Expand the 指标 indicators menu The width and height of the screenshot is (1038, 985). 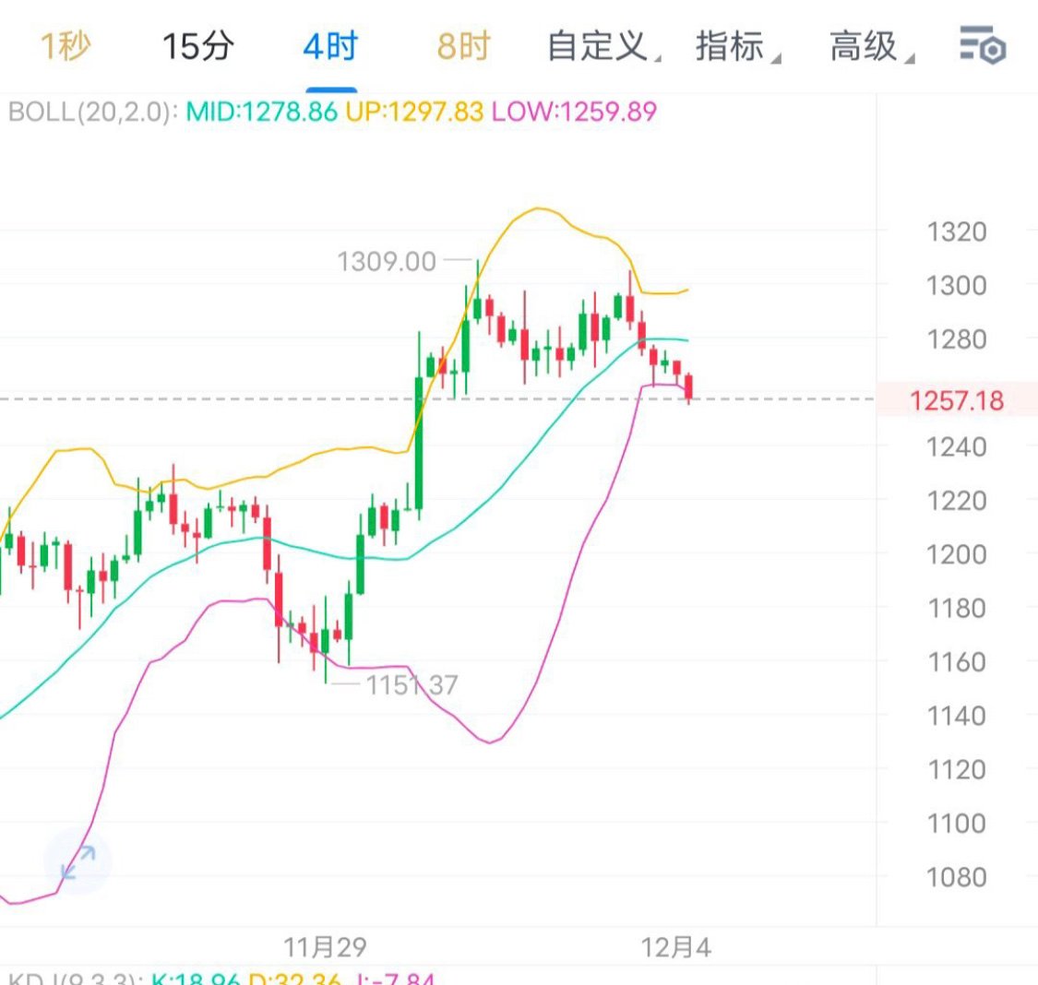pos(735,45)
